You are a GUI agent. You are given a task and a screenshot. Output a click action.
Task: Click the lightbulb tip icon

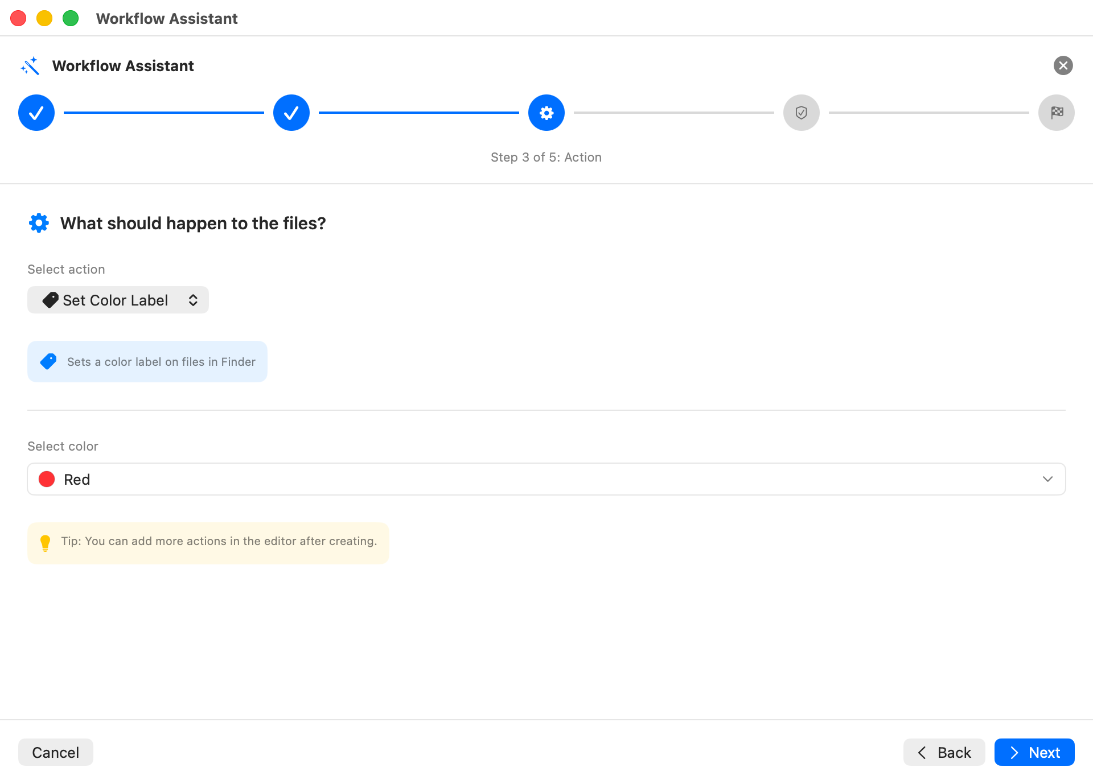coord(46,543)
